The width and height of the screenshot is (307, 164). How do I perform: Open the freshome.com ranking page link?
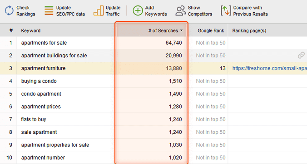coord(269,68)
